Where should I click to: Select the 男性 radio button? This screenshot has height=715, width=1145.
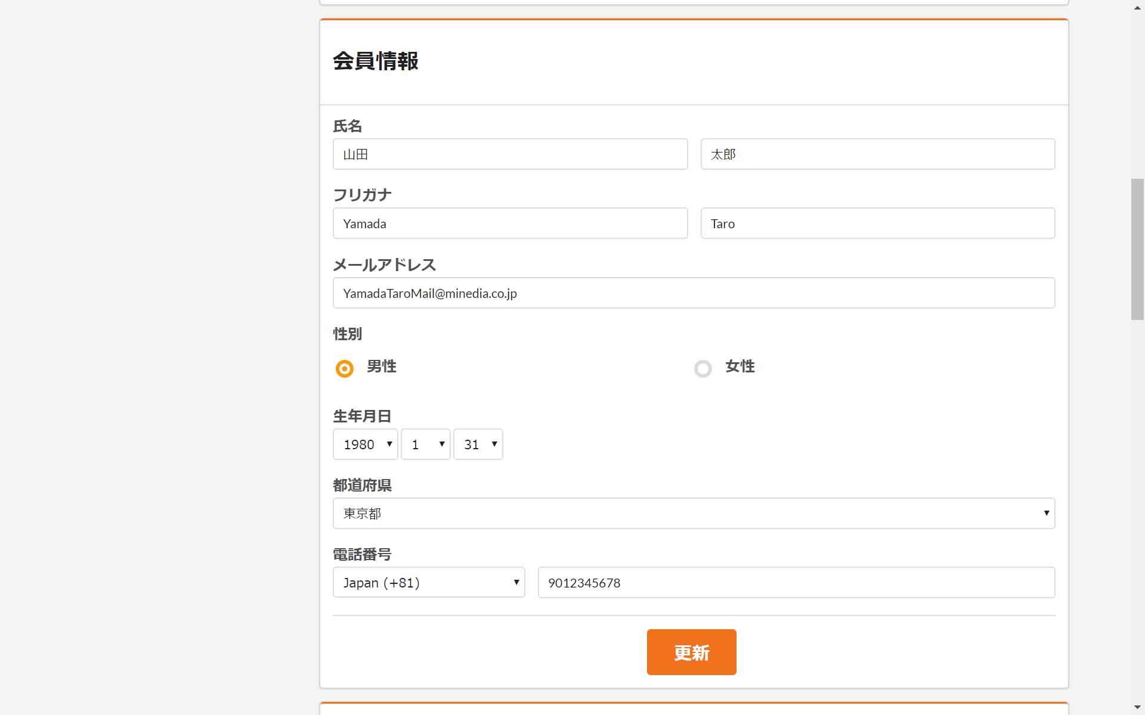coord(345,369)
